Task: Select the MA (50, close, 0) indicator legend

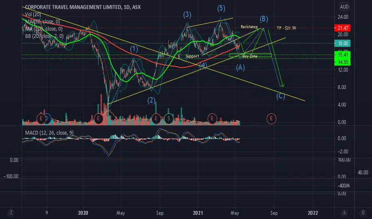Action: (42, 22)
